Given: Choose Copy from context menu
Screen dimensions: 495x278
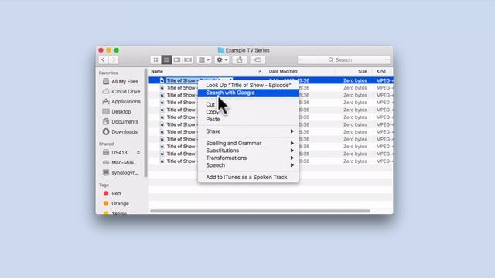Looking at the screenshot, I should click(x=248, y=112).
